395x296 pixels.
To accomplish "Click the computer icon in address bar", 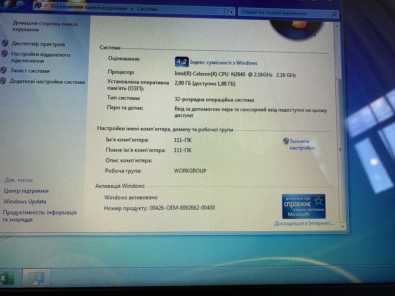I will 38,5.
